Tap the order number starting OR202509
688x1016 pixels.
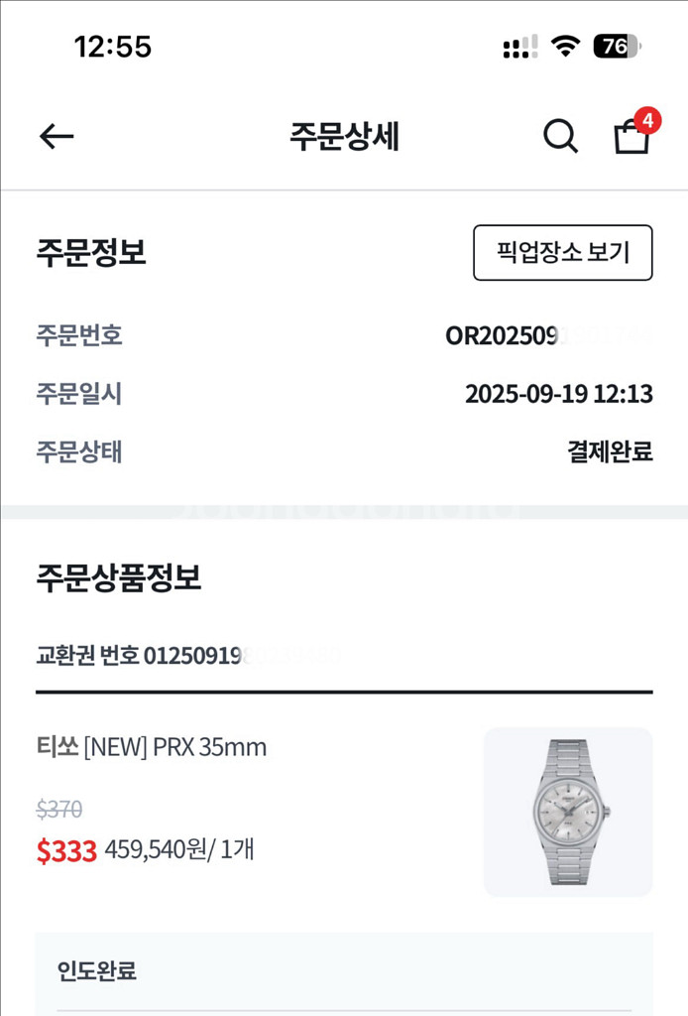[540, 336]
